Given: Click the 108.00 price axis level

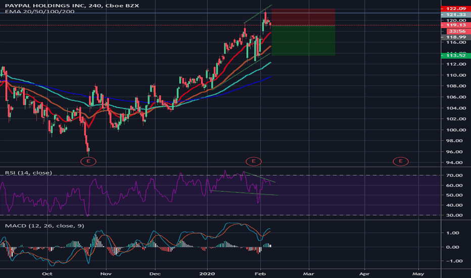Looking at the screenshot, I should (456, 86).
